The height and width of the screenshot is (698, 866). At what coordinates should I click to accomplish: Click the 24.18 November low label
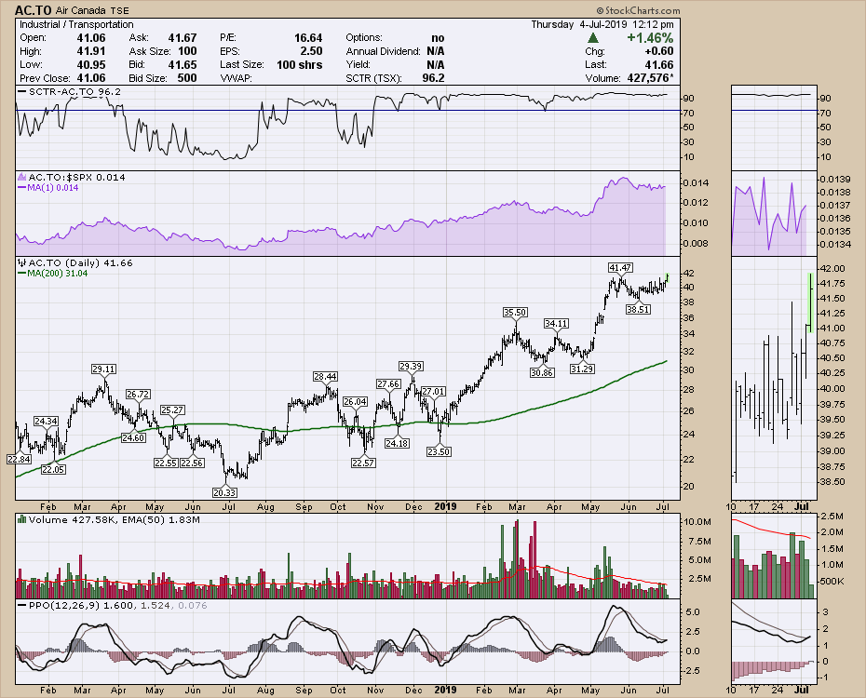[x=397, y=443]
